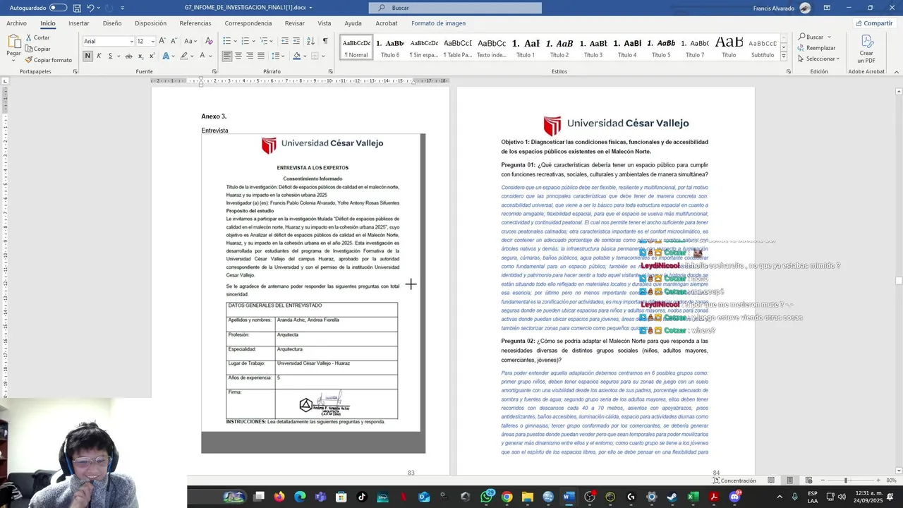Screen dimensions: 903x508
Task: Click the Undo arrow icon
Action: point(90,8)
